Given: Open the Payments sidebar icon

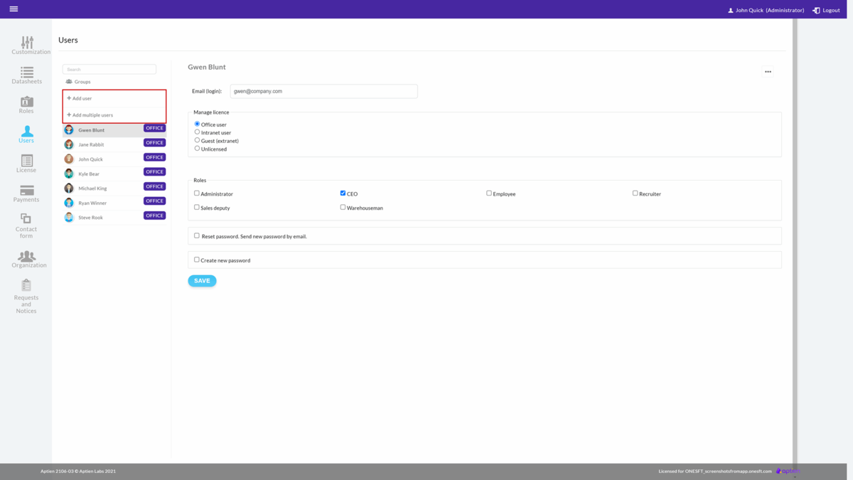Looking at the screenshot, I should 26,190.
